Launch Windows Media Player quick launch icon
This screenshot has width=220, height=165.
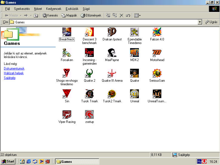pos(41,161)
